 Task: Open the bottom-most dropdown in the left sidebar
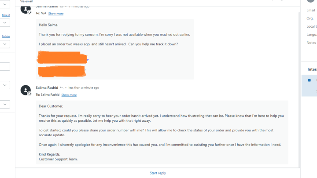click(x=5, y=104)
